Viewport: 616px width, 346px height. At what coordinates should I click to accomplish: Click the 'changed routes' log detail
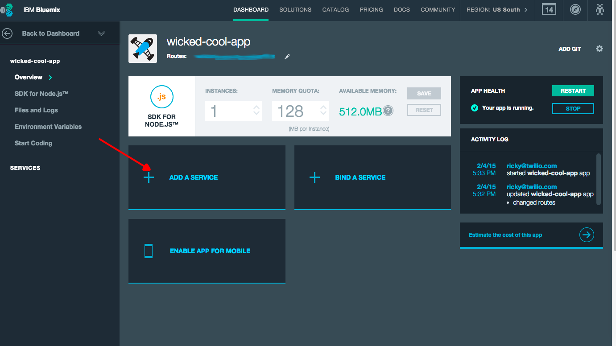[x=534, y=202]
